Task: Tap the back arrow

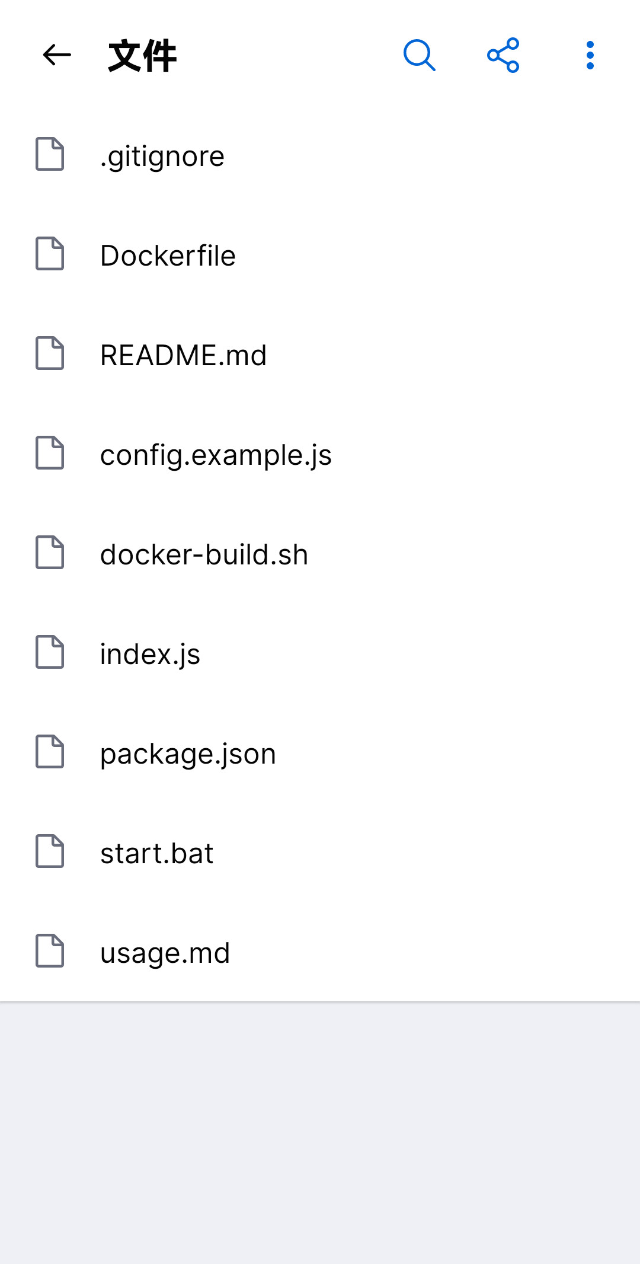Action: point(56,55)
